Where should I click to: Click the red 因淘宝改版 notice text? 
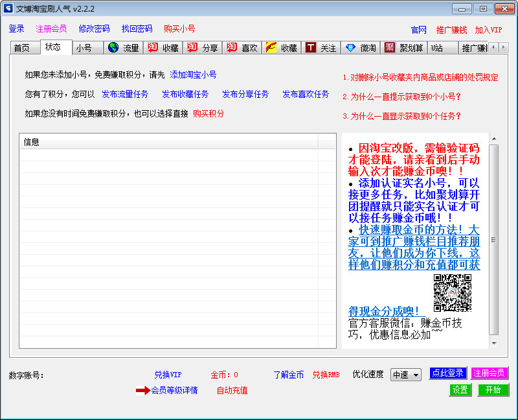[x=414, y=159]
